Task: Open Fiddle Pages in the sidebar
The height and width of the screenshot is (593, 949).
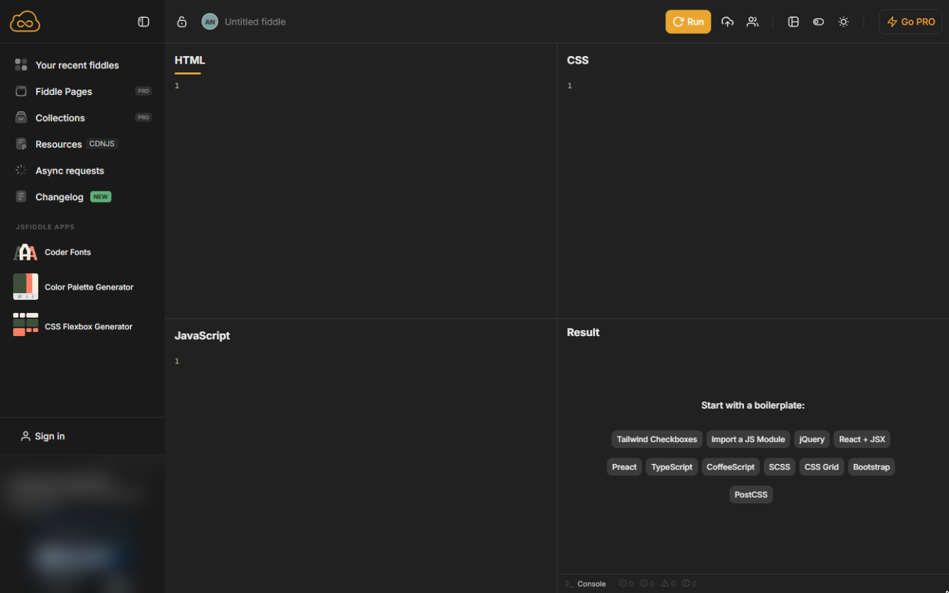Action: [83, 91]
